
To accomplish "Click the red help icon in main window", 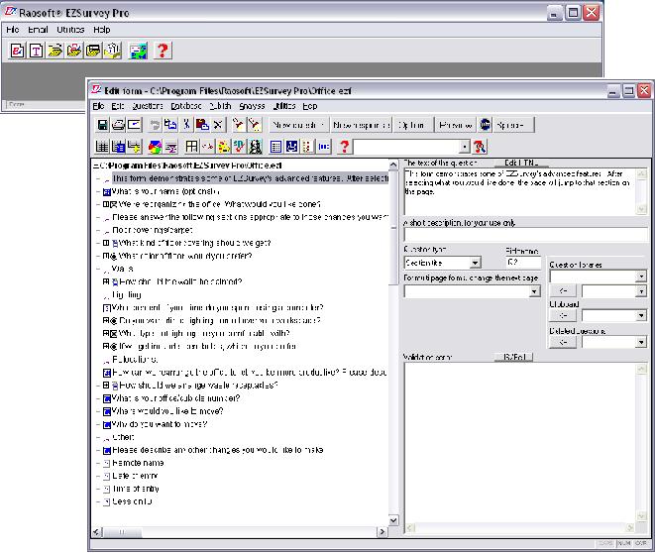I will click(163, 51).
